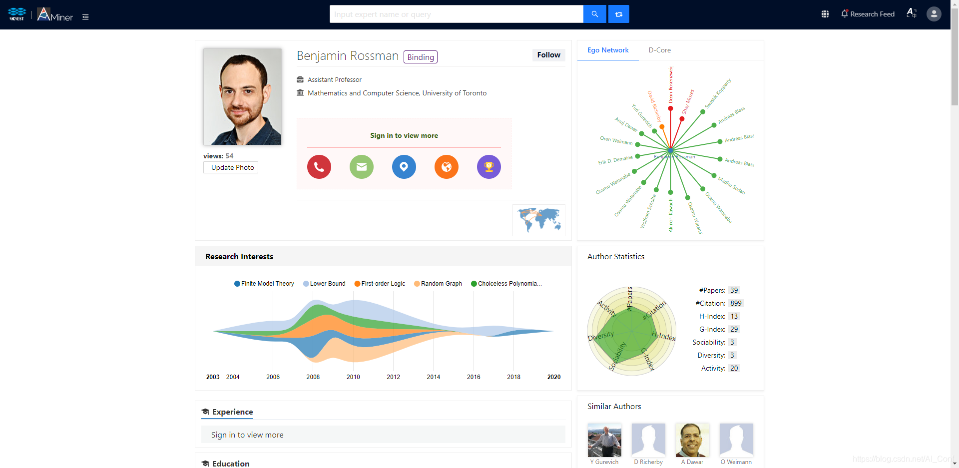This screenshot has height=468, width=959.
Task: Focus the expert name search field
Action: [x=457, y=14]
